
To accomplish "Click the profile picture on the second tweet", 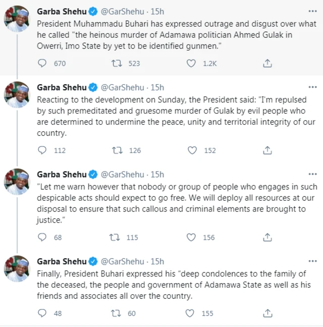I will tap(17, 95).
